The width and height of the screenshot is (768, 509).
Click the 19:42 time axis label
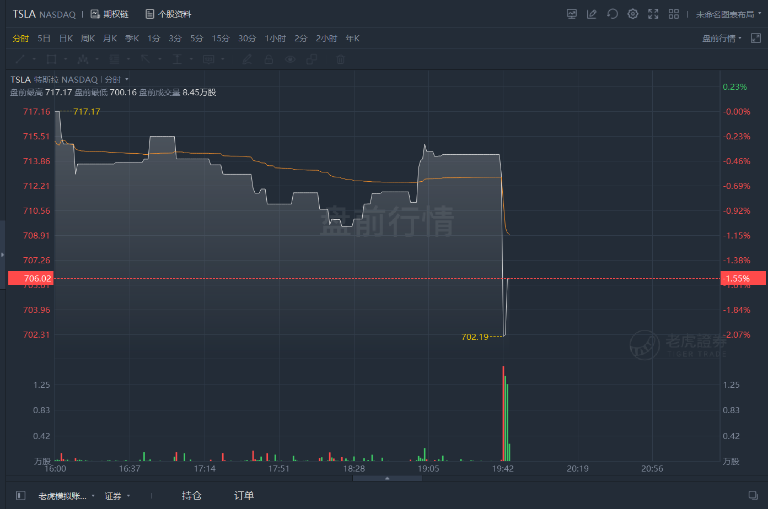point(503,468)
